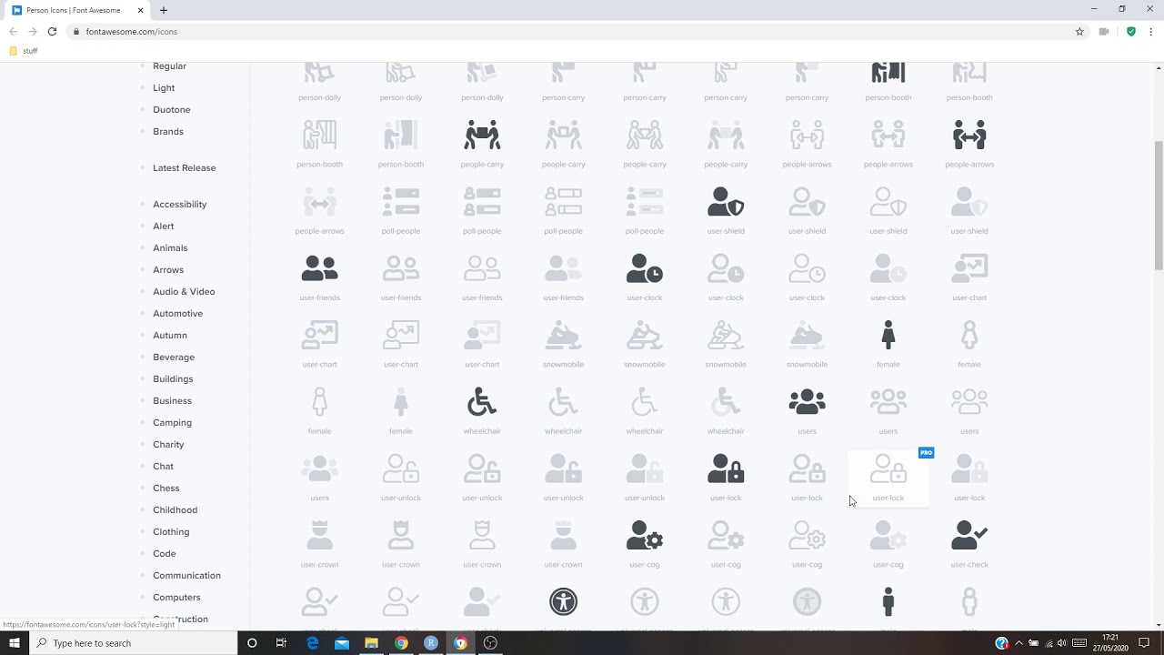Click the dark solid people-carry icon
The width and height of the screenshot is (1164, 655).
point(482,136)
